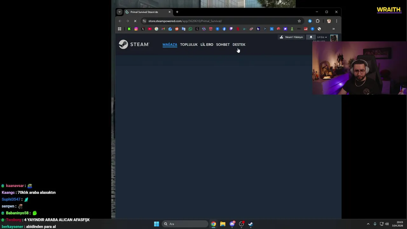Open the taskbar volume icon
The width and height of the screenshot is (407, 229).
click(x=387, y=224)
